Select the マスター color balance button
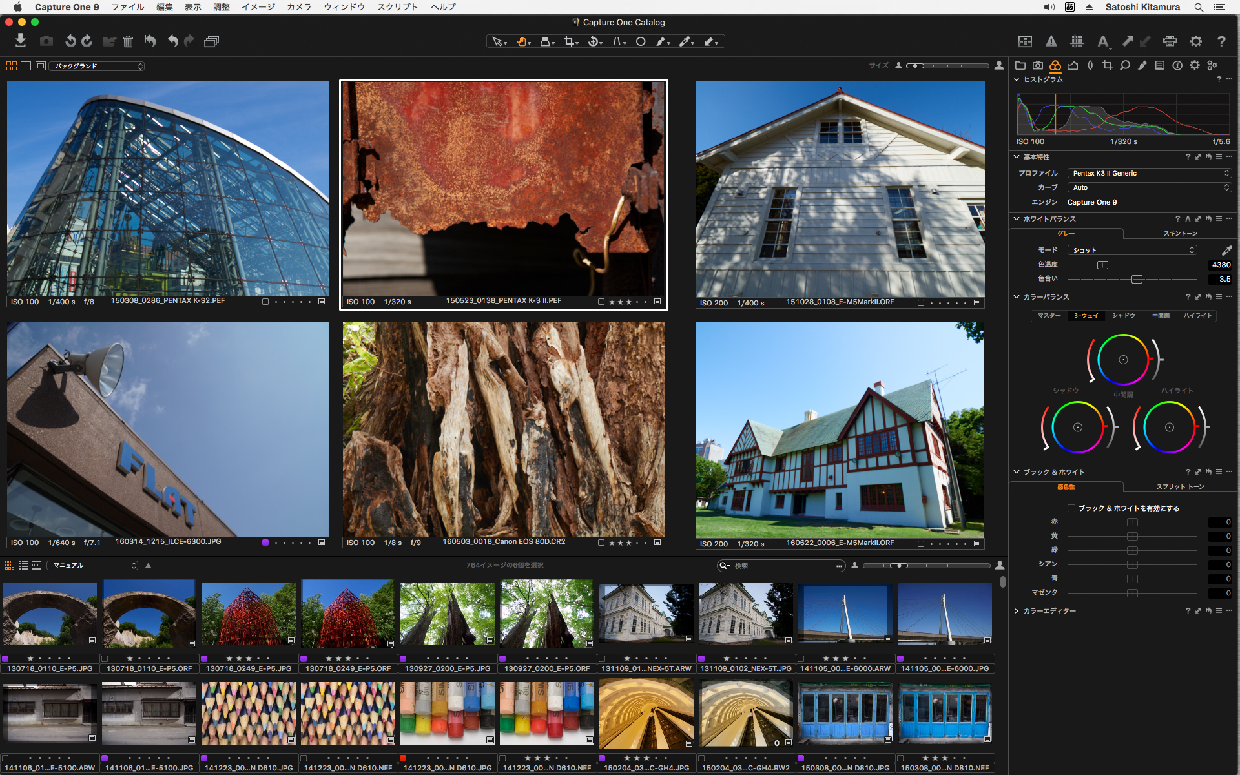Screen dimensions: 1240x775 click(x=1049, y=316)
